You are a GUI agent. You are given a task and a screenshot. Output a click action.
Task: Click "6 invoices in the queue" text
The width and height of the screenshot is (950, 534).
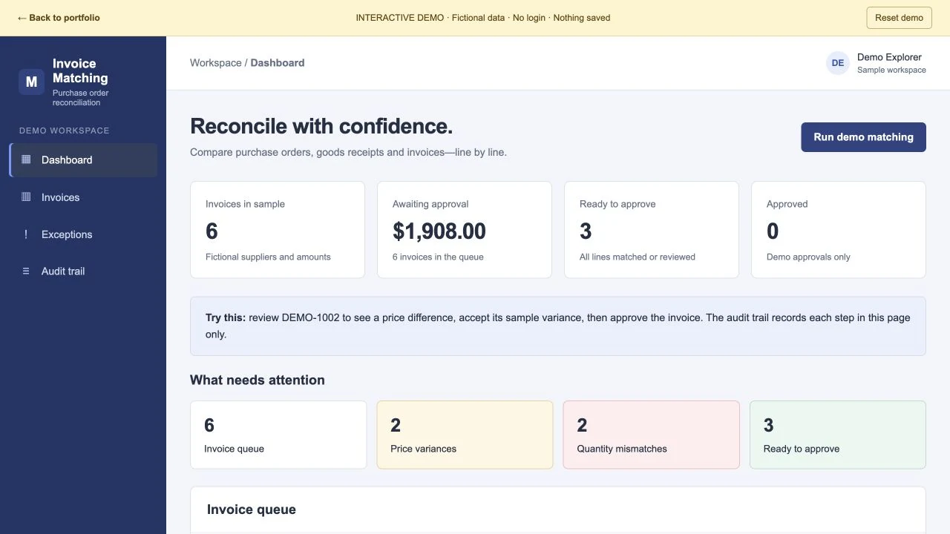coord(438,257)
